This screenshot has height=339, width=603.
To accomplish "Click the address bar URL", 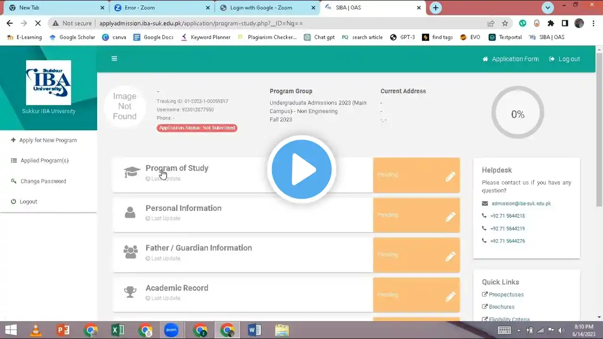I will 201,24.
